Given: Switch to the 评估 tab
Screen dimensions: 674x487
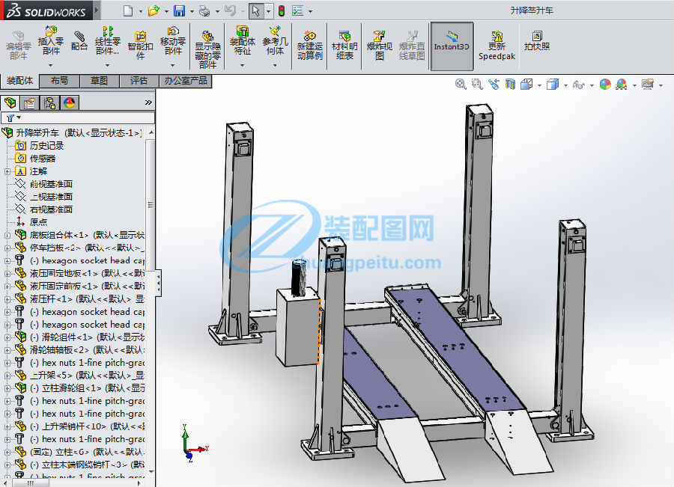Looking at the screenshot, I should (139, 81).
